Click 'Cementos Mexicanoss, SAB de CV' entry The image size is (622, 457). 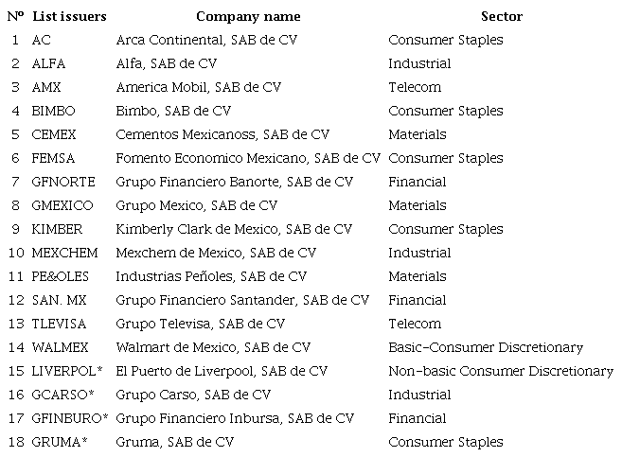tap(222, 134)
